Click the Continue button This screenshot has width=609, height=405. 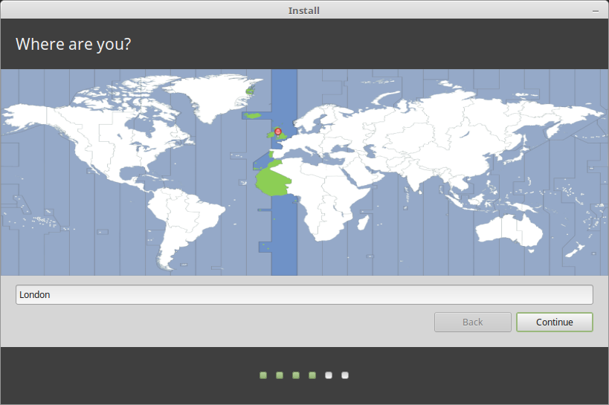[554, 322]
